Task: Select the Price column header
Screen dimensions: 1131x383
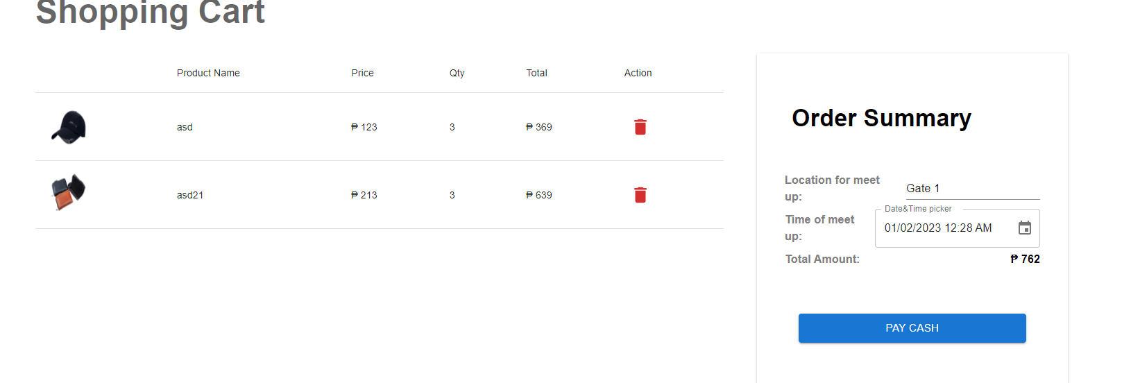Action: [x=362, y=73]
